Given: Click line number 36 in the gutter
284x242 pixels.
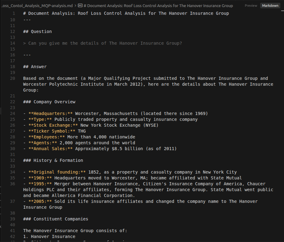Looking at the screenshot, I should pos(12,184).
